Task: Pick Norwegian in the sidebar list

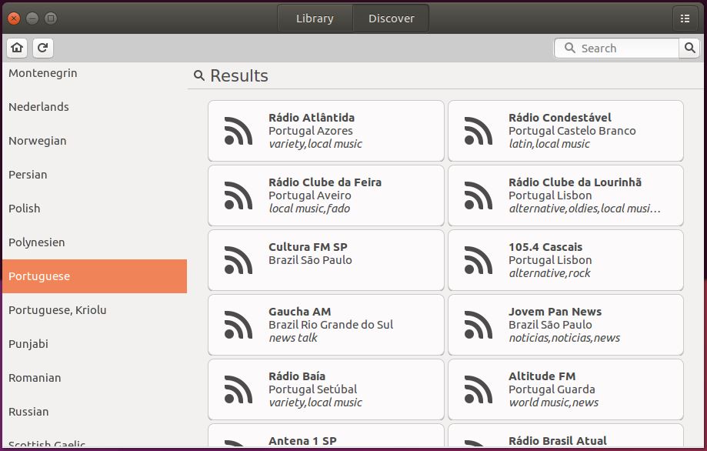Action: 38,141
